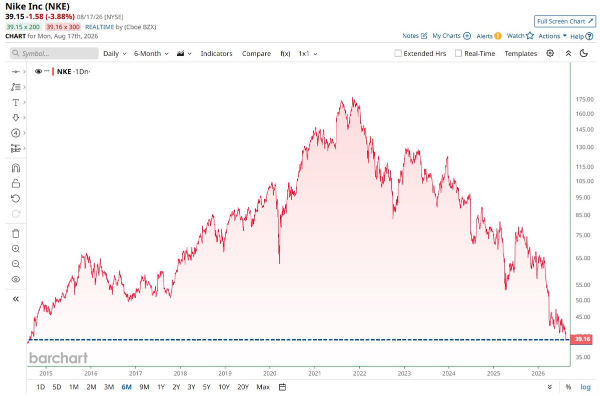Toggle the lock drawings icon

click(x=16, y=183)
